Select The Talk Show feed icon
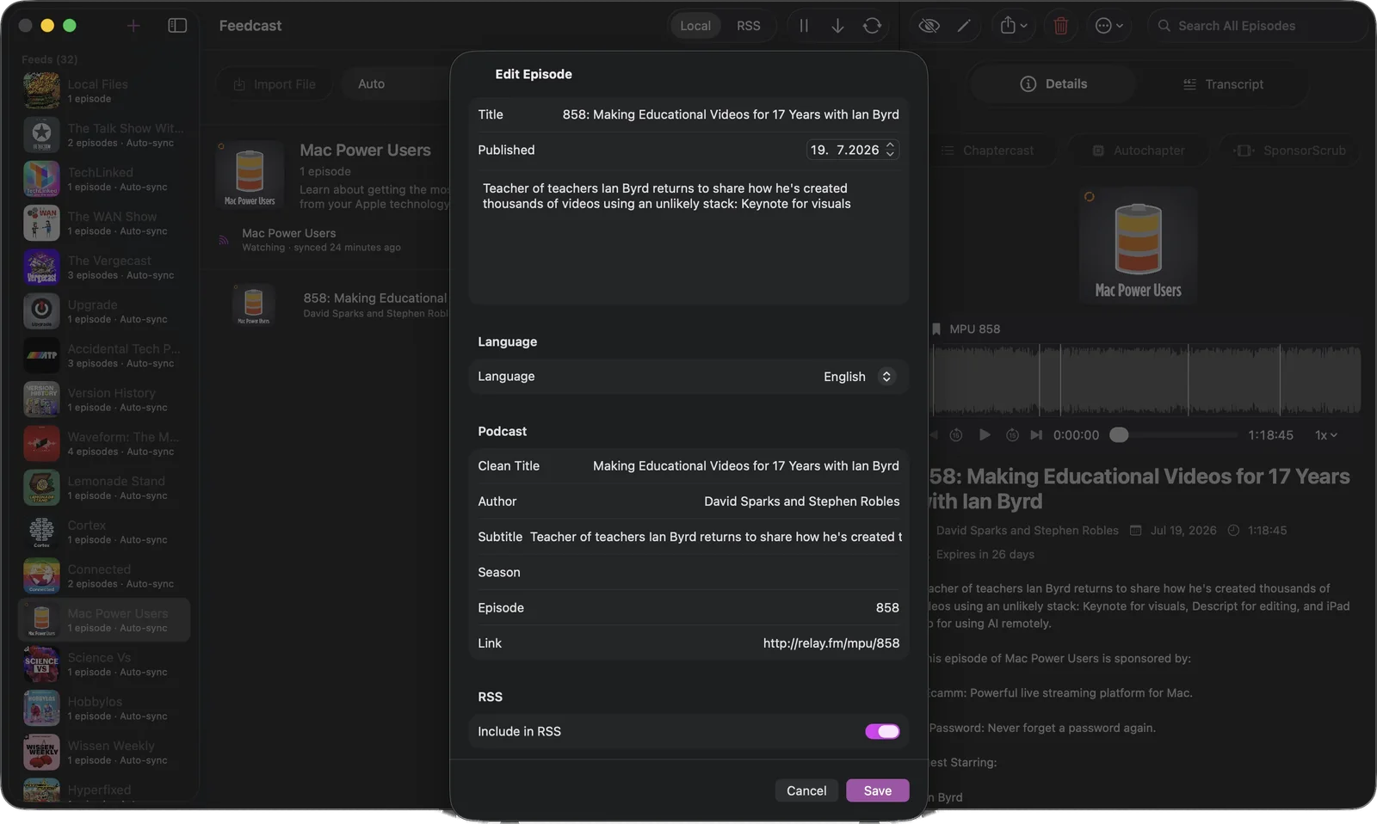 point(41,135)
